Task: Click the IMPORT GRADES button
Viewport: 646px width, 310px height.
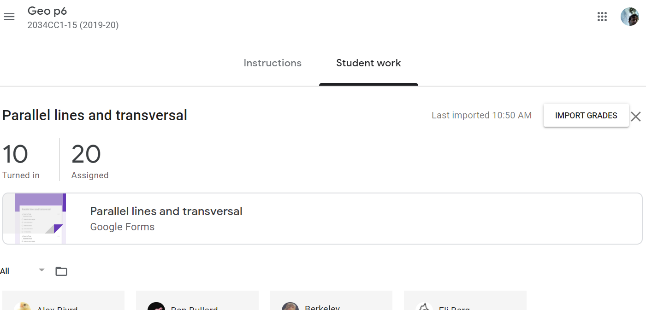Action: click(586, 115)
